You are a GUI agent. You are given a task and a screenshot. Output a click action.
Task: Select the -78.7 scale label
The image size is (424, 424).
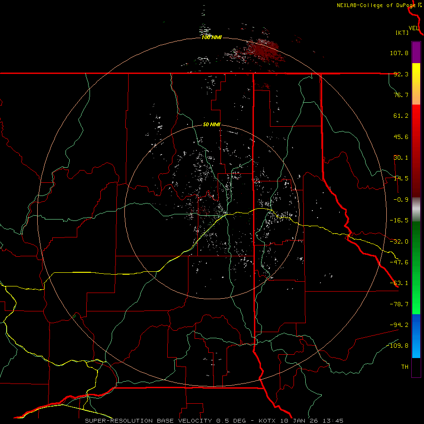[x=399, y=304]
